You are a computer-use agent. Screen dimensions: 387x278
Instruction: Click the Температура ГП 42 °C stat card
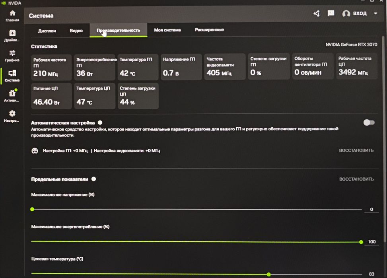[x=138, y=67]
